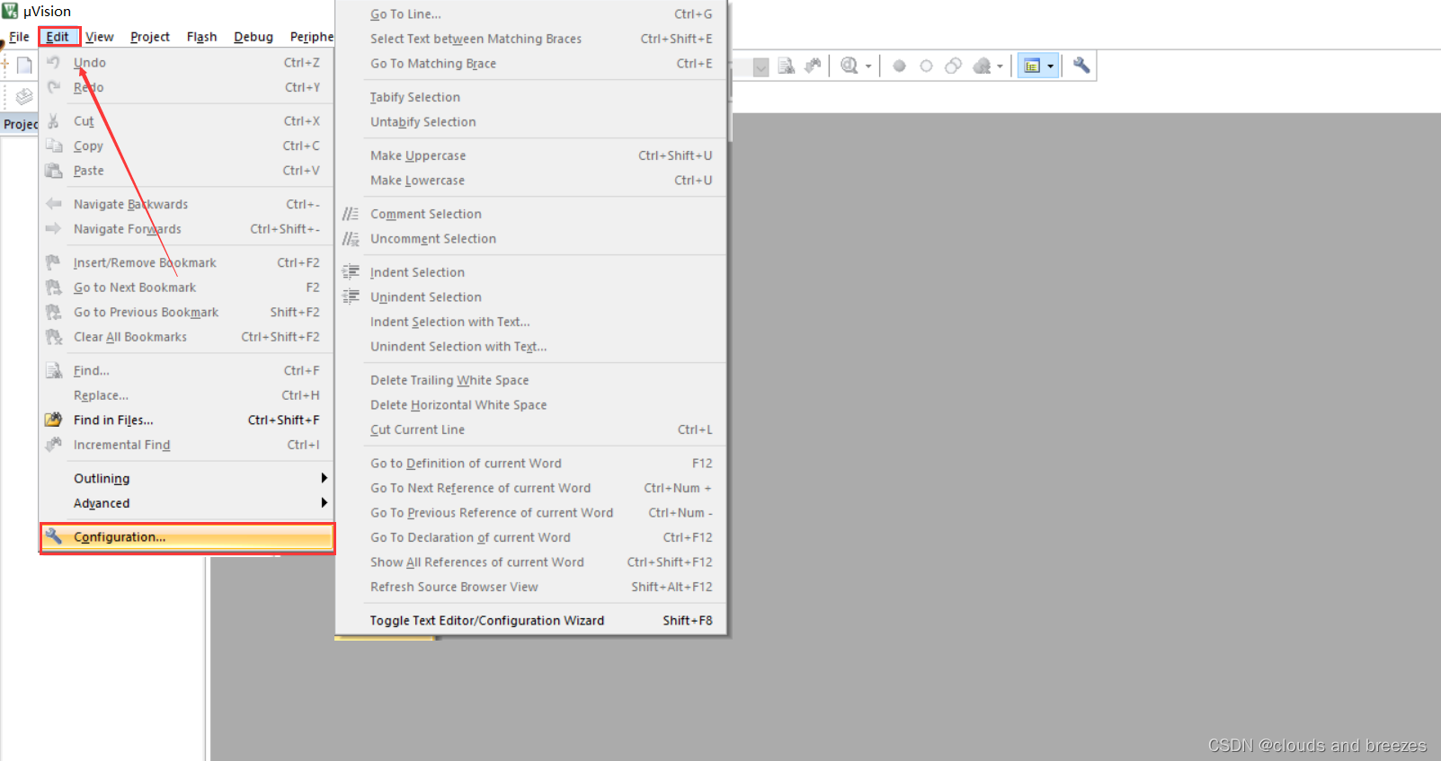
Task: Open the debug session dropdown arrow
Action: coord(868,66)
